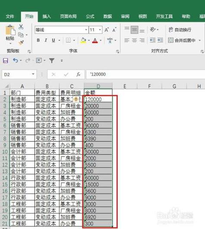Click the confirm checkmark in formula bar
Screen dimensions: 205x229
click(x=66, y=74)
